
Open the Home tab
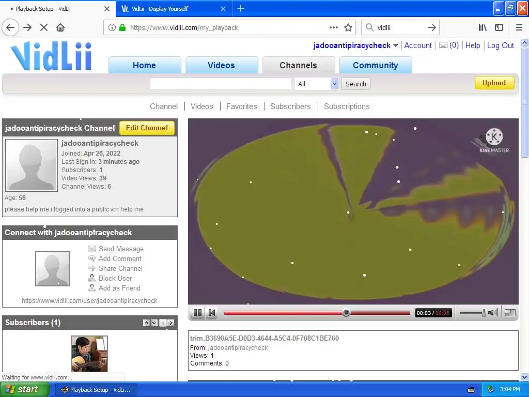pos(145,65)
